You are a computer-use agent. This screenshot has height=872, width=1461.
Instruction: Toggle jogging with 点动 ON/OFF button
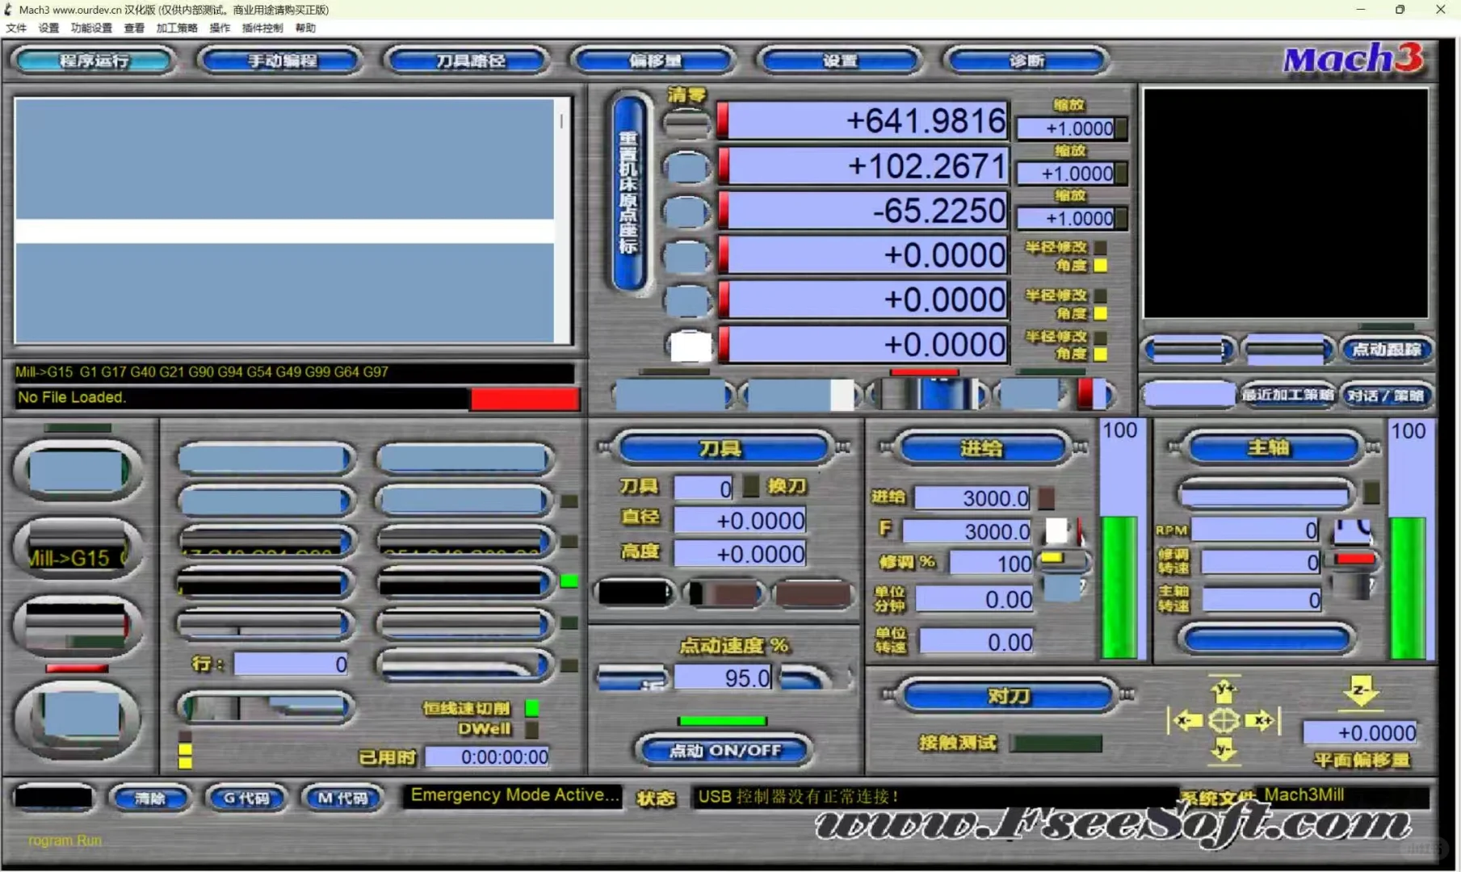tap(724, 750)
